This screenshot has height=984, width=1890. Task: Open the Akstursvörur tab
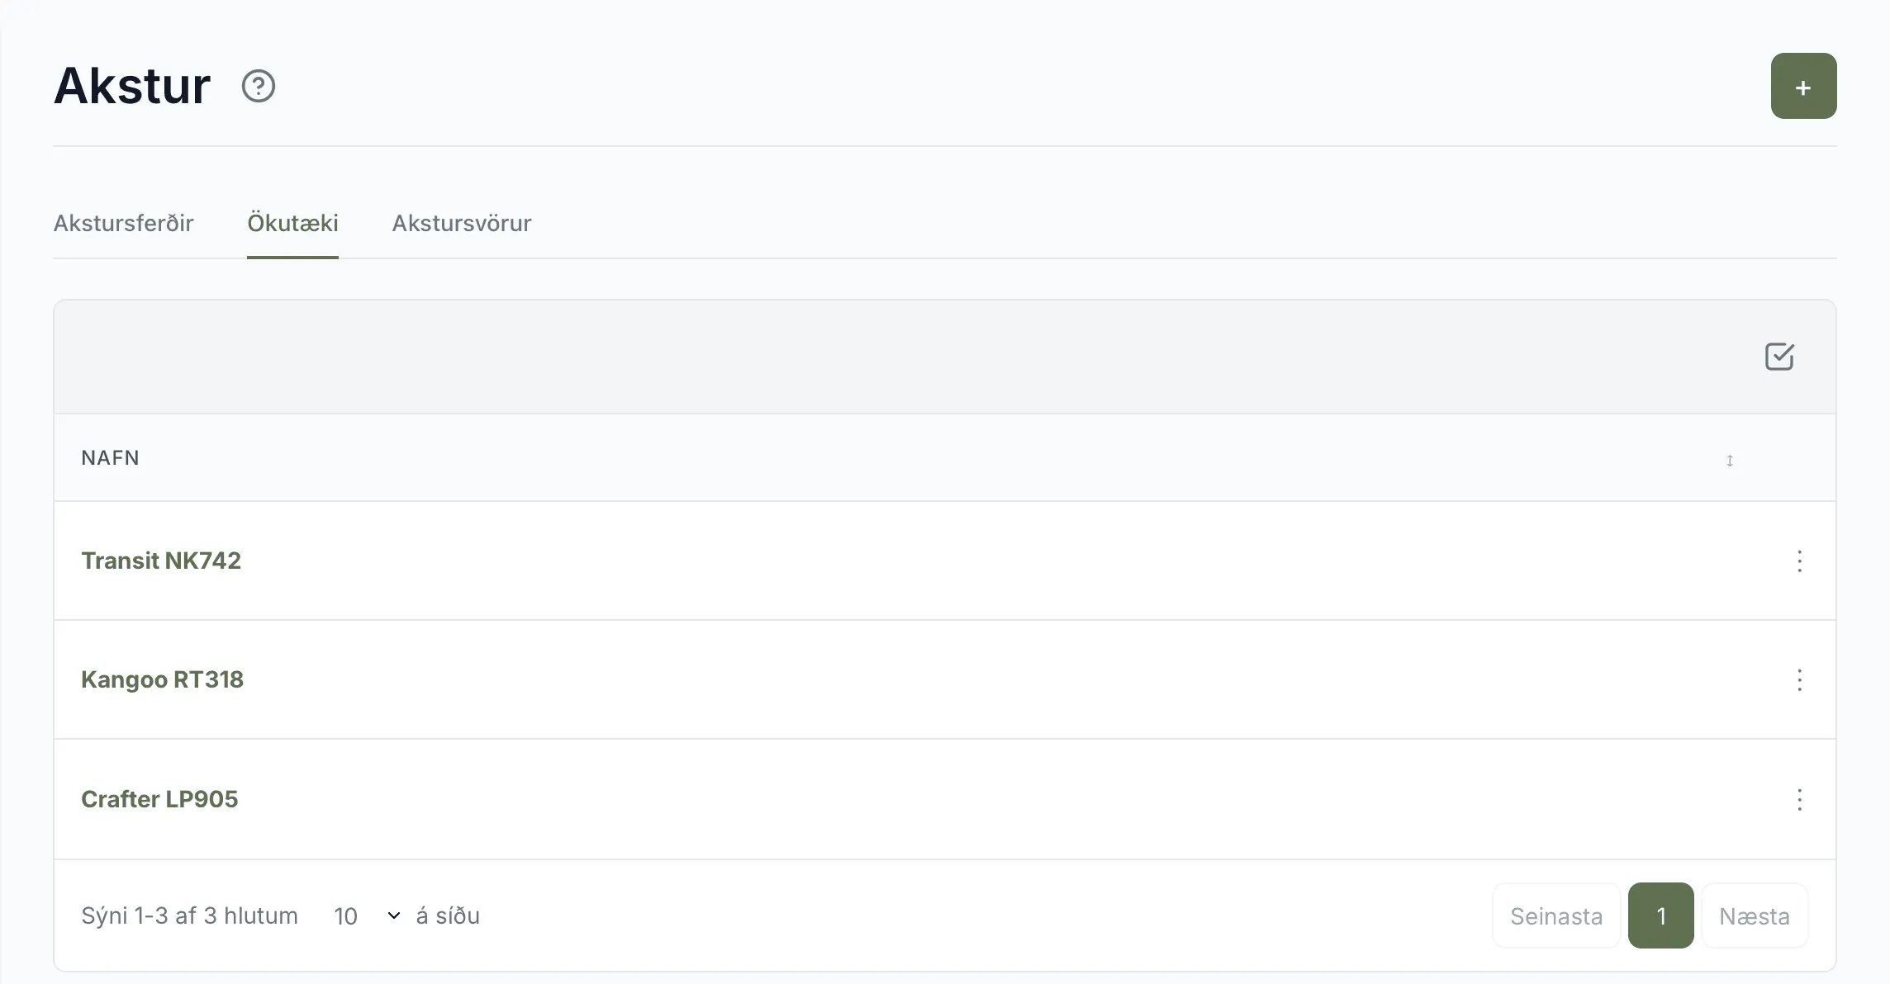pos(462,223)
